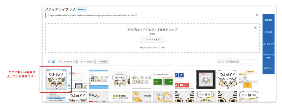Dismiss the image optimization notice
This screenshot has width=282, height=108.
257,15
